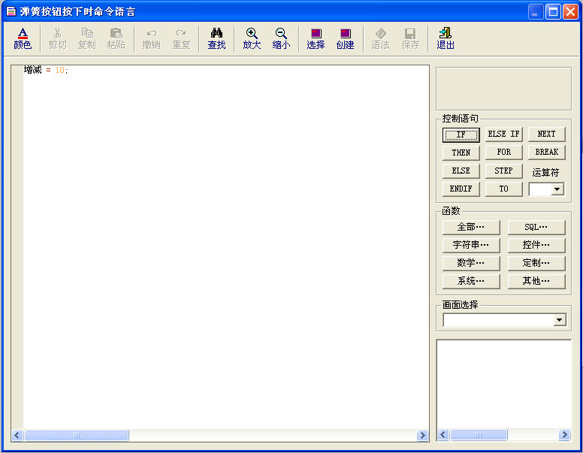The image size is (583, 453).
Task: Open the 全部 functions list
Action: [471, 227]
